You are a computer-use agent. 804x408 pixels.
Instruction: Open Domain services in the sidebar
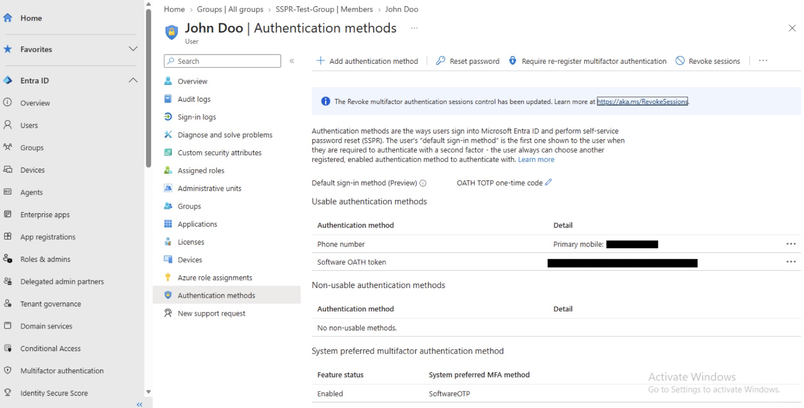coord(46,326)
